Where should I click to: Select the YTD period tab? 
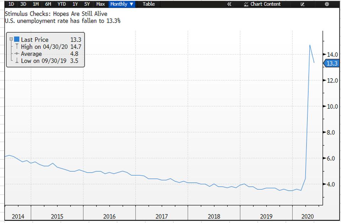[x=61, y=4]
